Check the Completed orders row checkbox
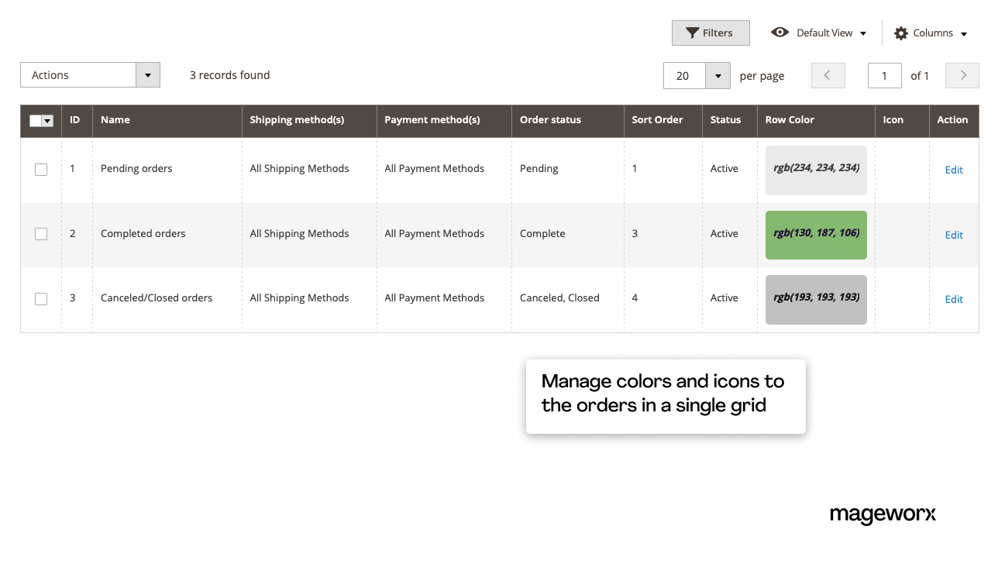Viewport: 998px width, 564px height. (41, 233)
